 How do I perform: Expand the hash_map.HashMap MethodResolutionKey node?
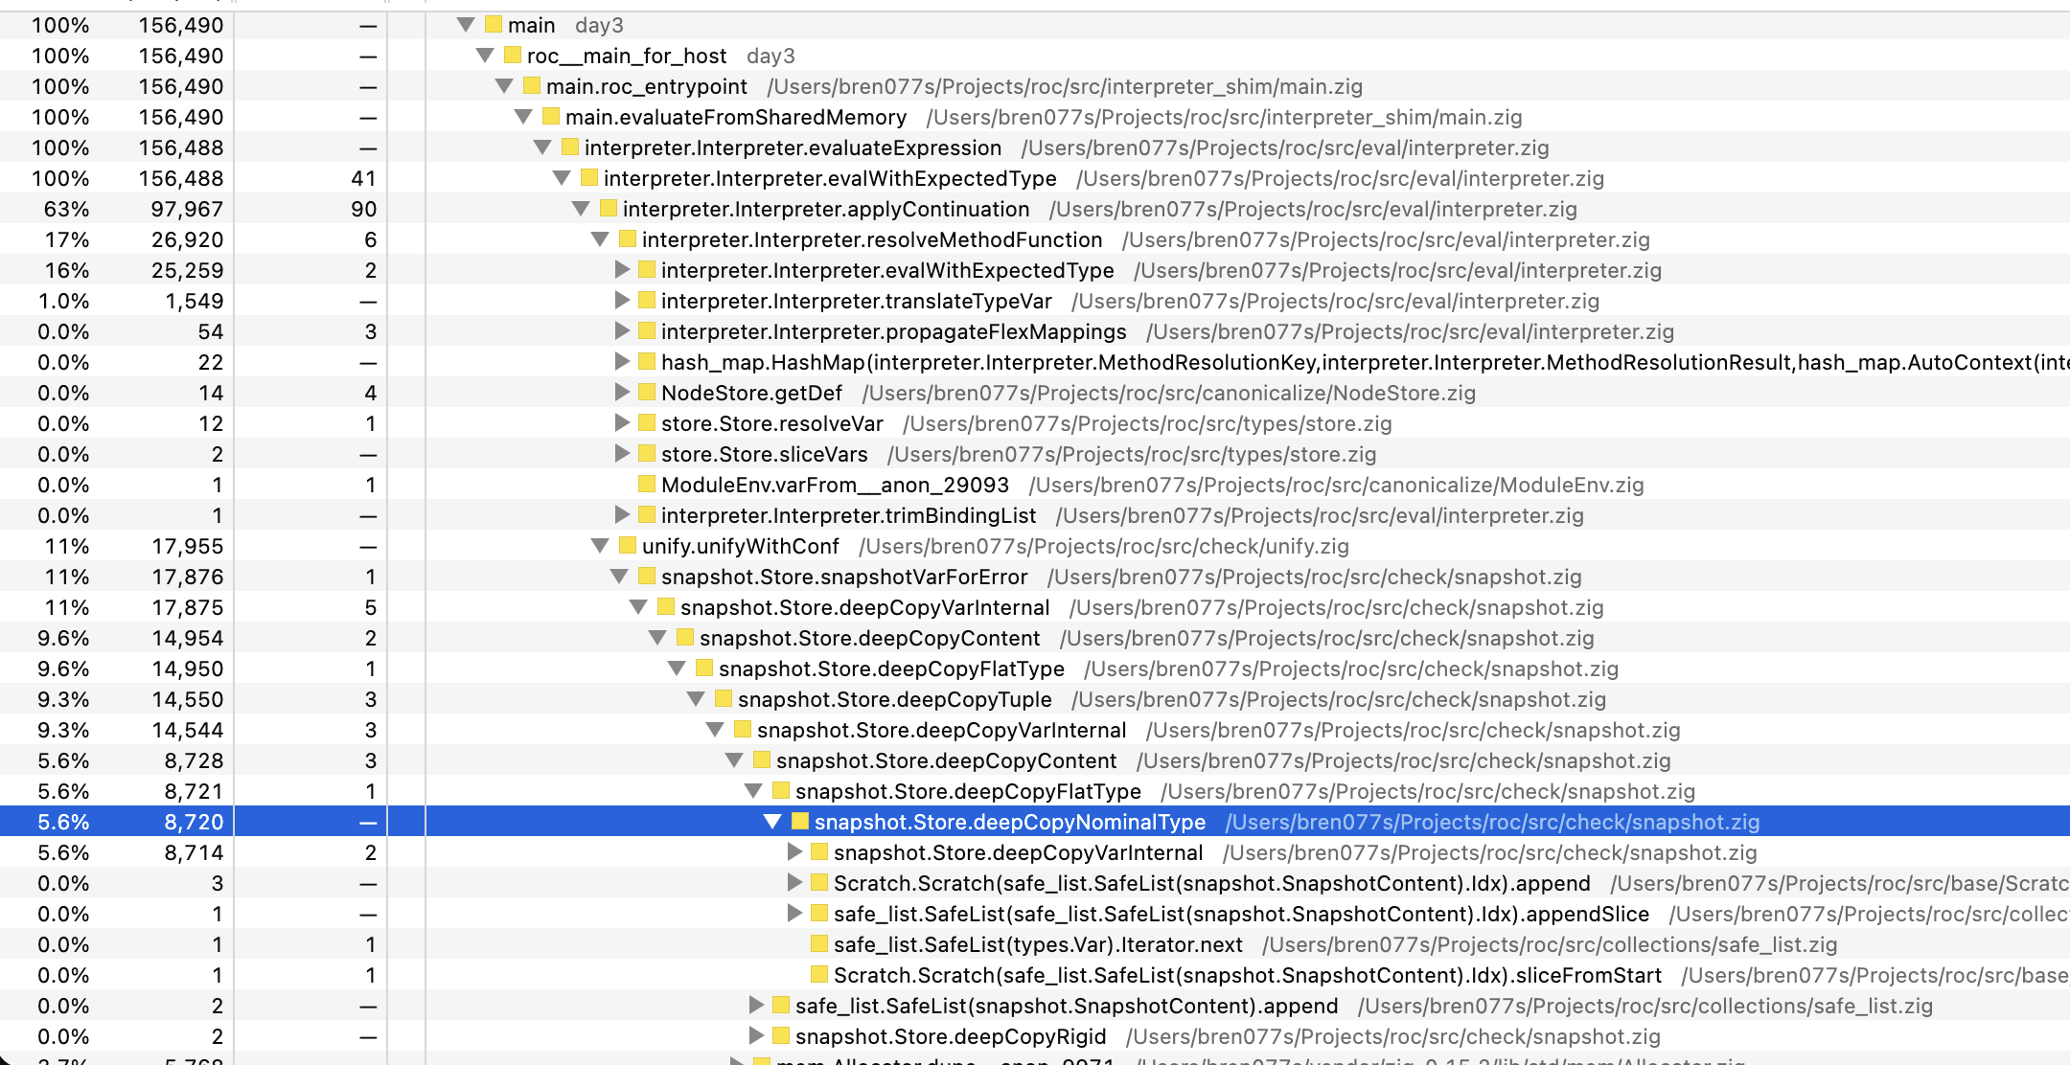pos(622,362)
